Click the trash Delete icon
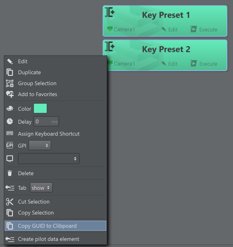Screen dimensions: 233x247 pyautogui.click(x=10, y=173)
